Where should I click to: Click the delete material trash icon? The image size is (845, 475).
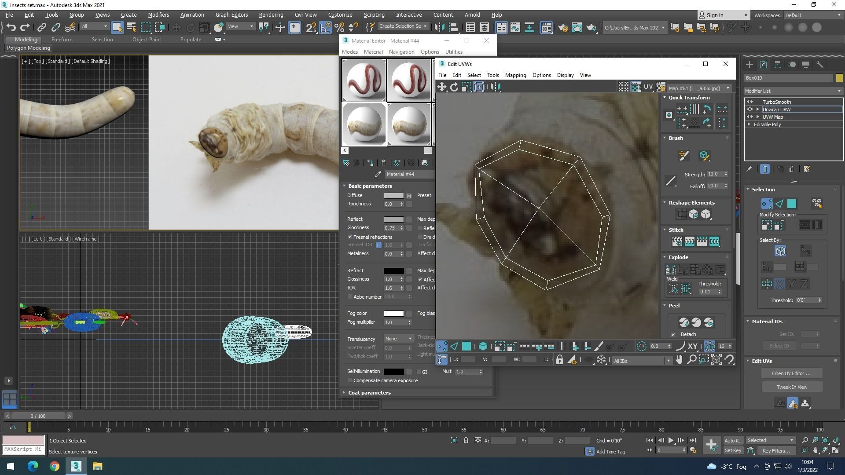(383, 163)
